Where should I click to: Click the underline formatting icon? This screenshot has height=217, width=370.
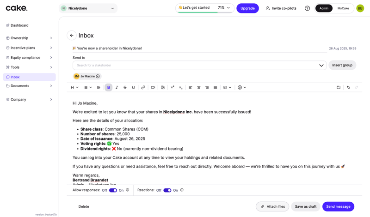click(133, 87)
